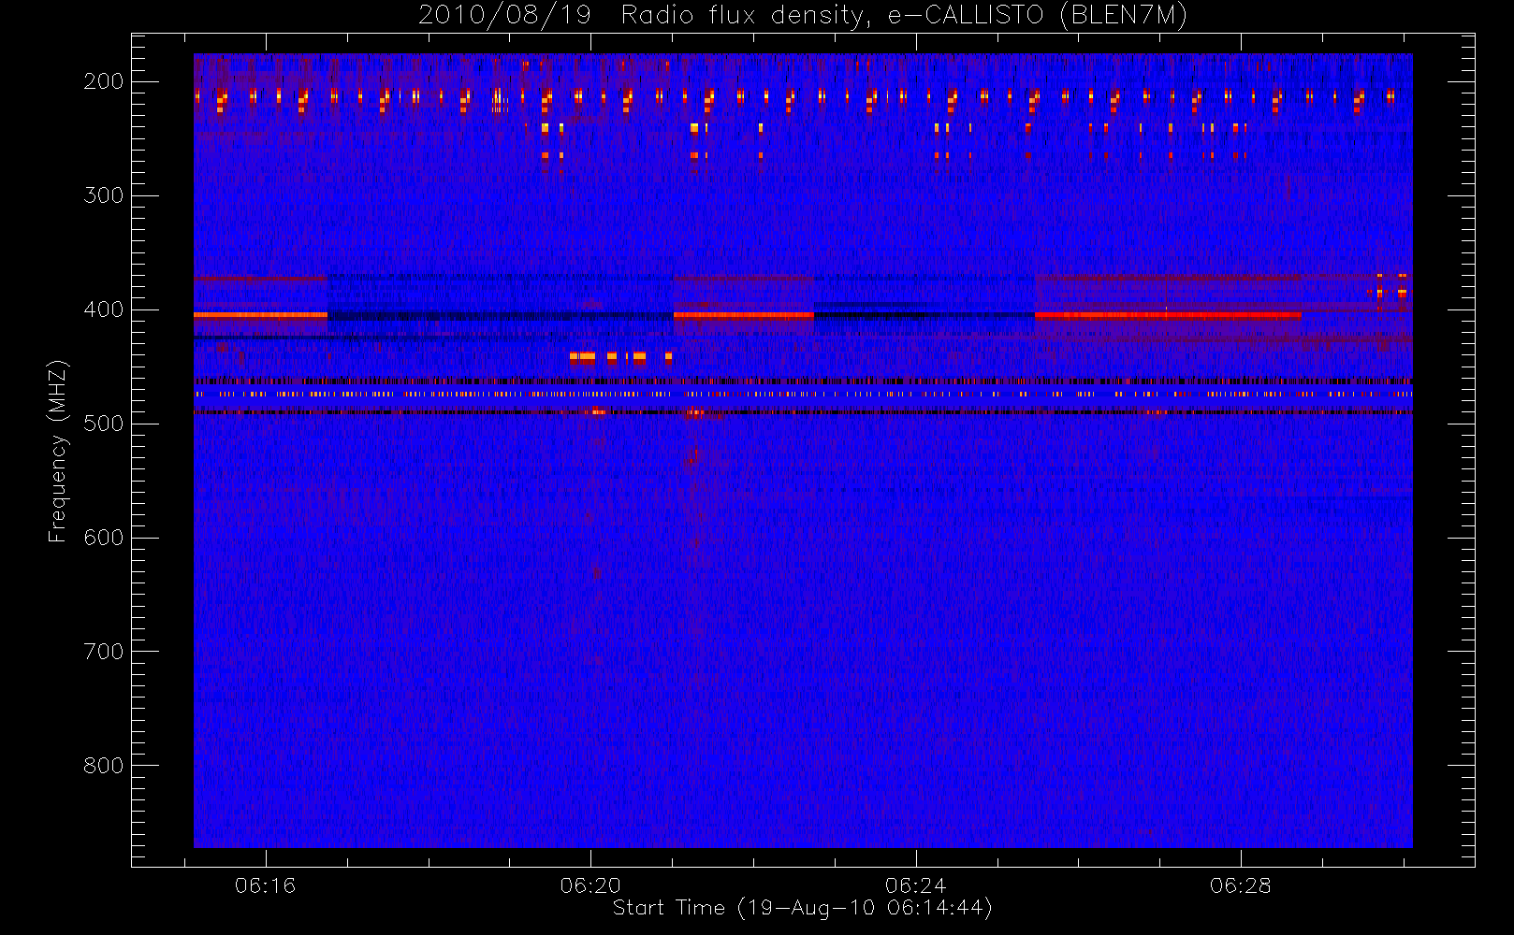The height and width of the screenshot is (935, 1514).
Task: Click the 06:16 time tick label
Action: pos(266,885)
